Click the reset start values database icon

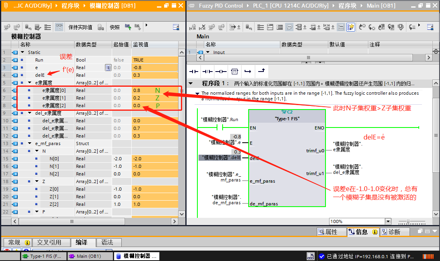pos(28,27)
